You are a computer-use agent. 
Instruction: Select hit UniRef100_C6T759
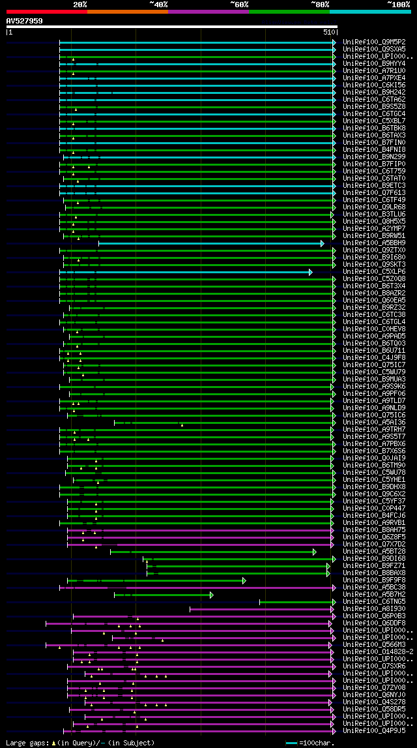(374, 172)
